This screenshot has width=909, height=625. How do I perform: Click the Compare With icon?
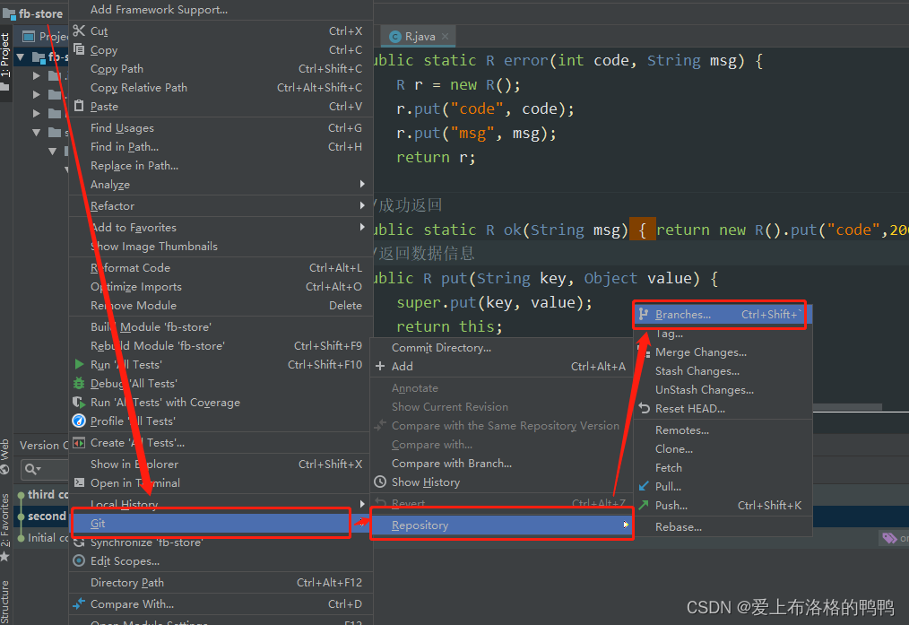(79, 603)
